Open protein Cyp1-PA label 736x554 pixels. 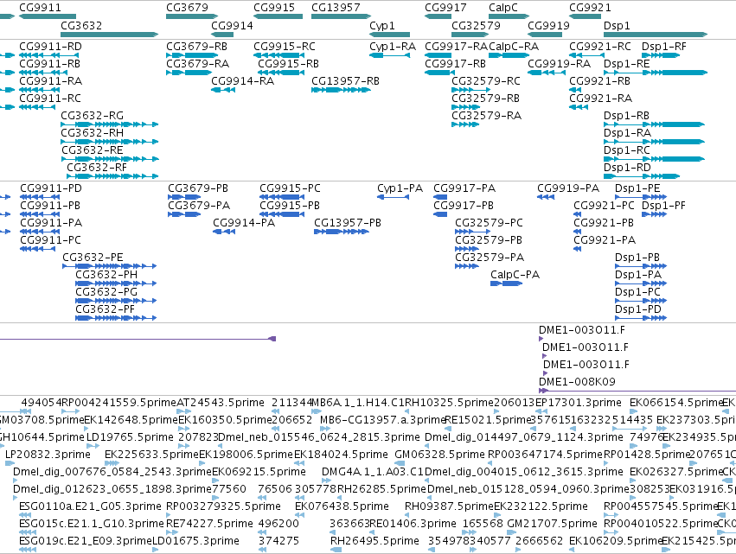click(x=400, y=188)
